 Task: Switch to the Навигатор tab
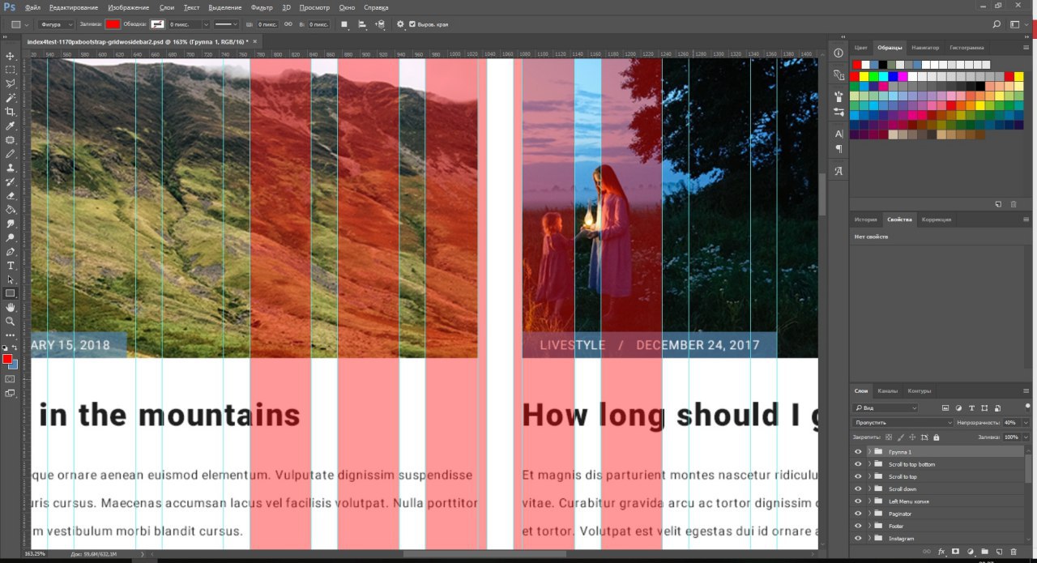click(925, 48)
